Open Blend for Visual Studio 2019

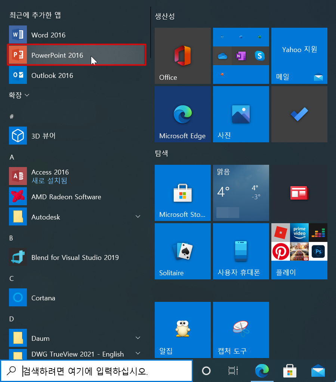[77, 257]
